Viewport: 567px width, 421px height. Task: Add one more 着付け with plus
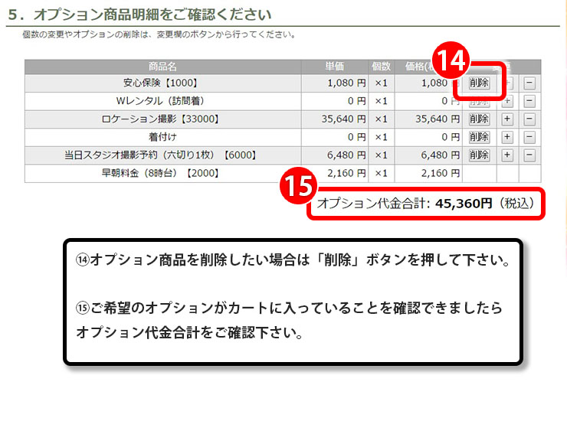point(507,137)
